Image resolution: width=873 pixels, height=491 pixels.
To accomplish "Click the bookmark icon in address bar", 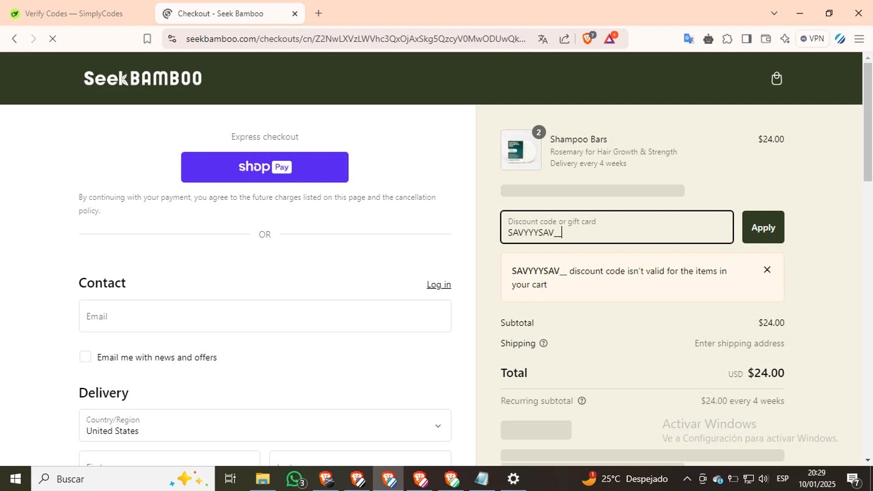I will pyautogui.click(x=147, y=39).
